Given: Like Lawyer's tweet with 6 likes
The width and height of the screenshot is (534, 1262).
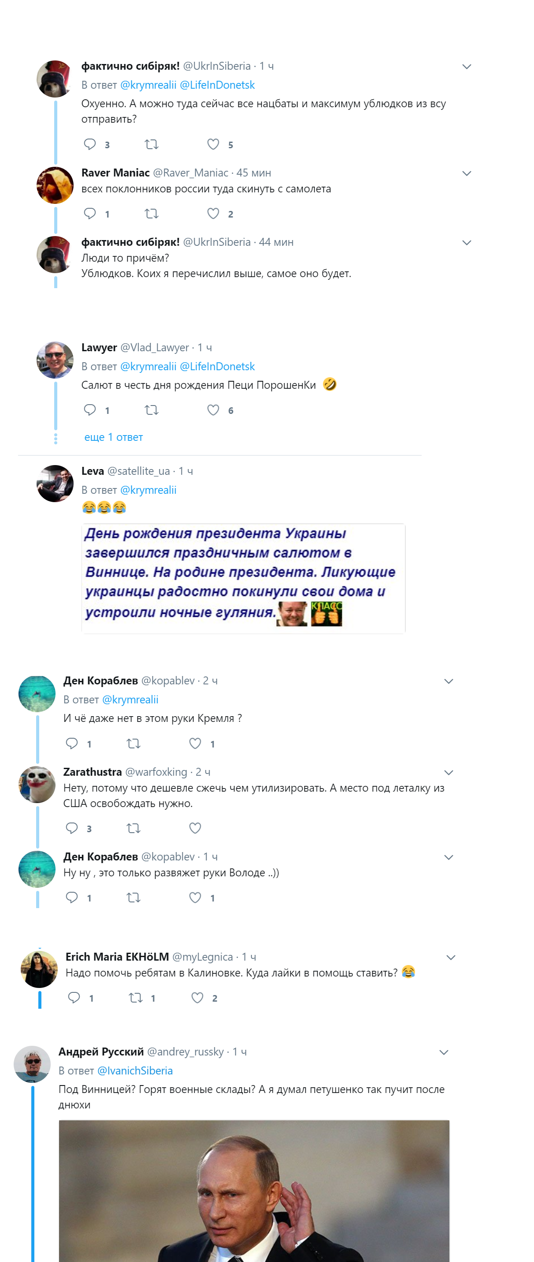Looking at the screenshot, I should click(x=213, y=409).
